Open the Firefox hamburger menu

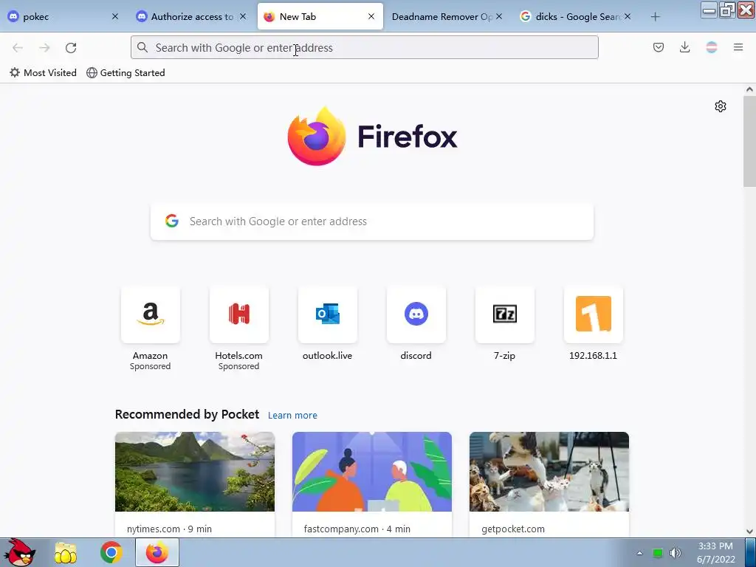(x=738, y=47)
